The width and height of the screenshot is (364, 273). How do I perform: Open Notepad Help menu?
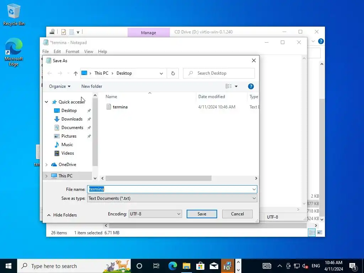(102, 52)
